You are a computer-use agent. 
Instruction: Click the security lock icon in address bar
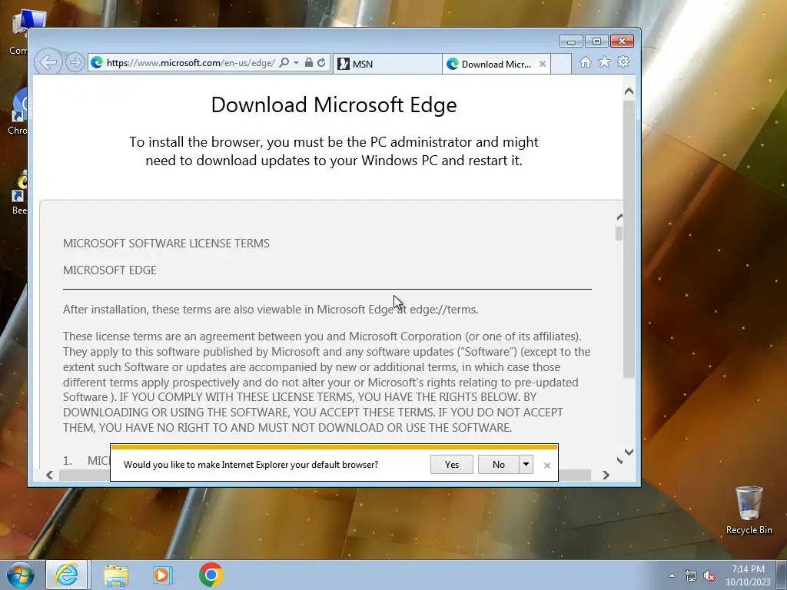point(309,62)
